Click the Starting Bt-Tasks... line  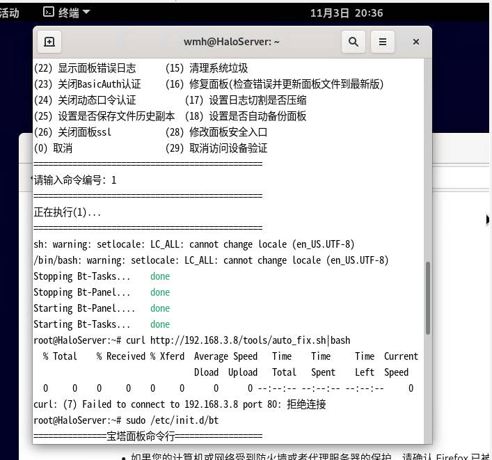(x=102, y=324)
